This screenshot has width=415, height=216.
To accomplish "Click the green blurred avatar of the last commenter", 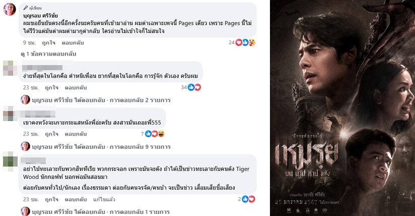I will [9, 159].
